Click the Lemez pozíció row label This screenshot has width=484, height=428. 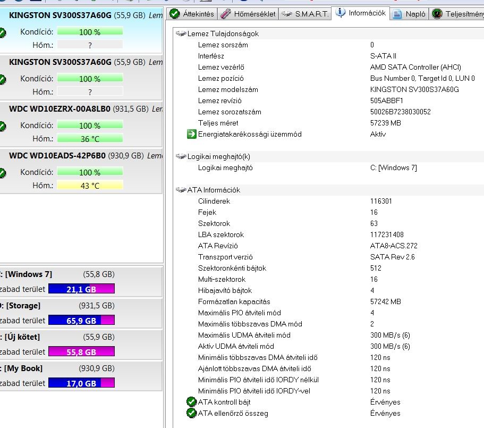(x=220, y=79)
